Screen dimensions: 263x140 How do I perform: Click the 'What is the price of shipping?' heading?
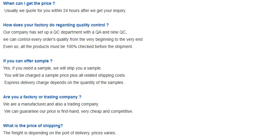coord(33,126)
